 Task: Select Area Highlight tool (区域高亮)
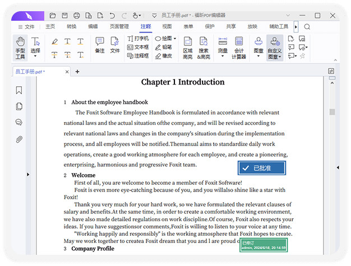coord(188,48)
